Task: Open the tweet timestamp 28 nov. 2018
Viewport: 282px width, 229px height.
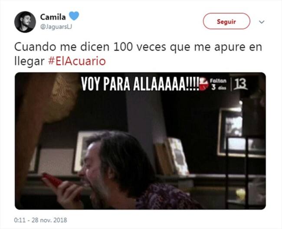Action: [49, 220]
